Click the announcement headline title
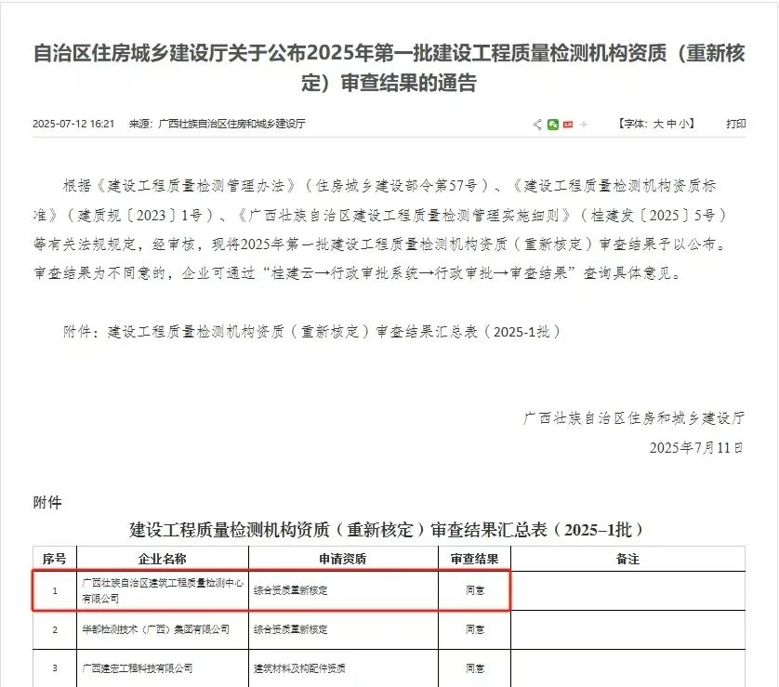This screenshot has height=687, width=779. coord(389,68)
